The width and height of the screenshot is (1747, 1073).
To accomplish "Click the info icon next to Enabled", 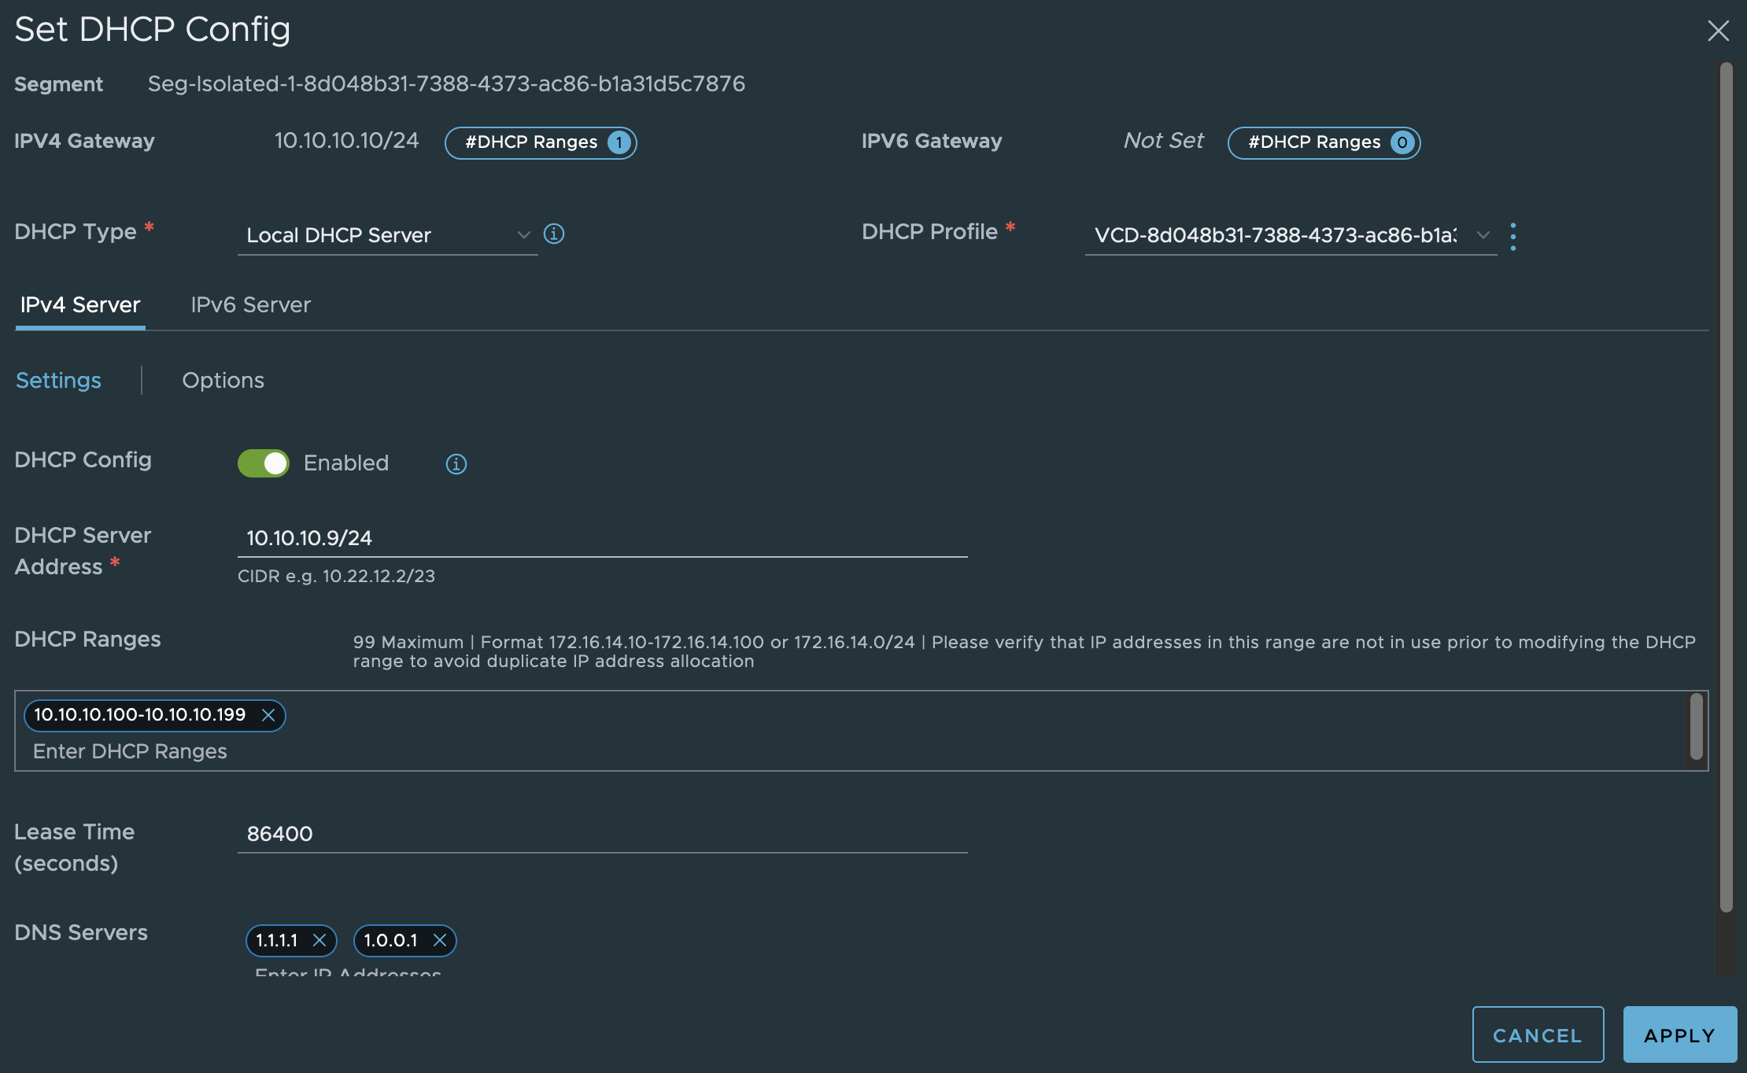I will click(456, 464).
